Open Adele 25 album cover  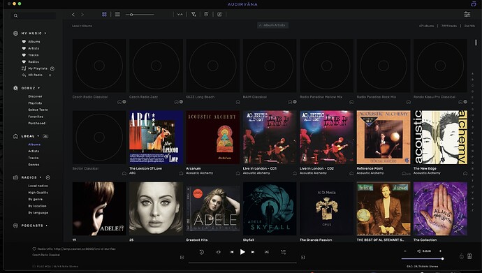pos(156,209)
